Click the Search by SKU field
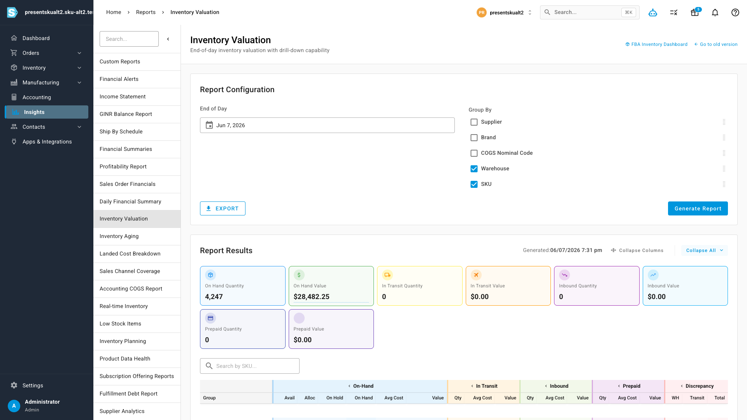The image size is (747, 420). [x=250, y=366]
